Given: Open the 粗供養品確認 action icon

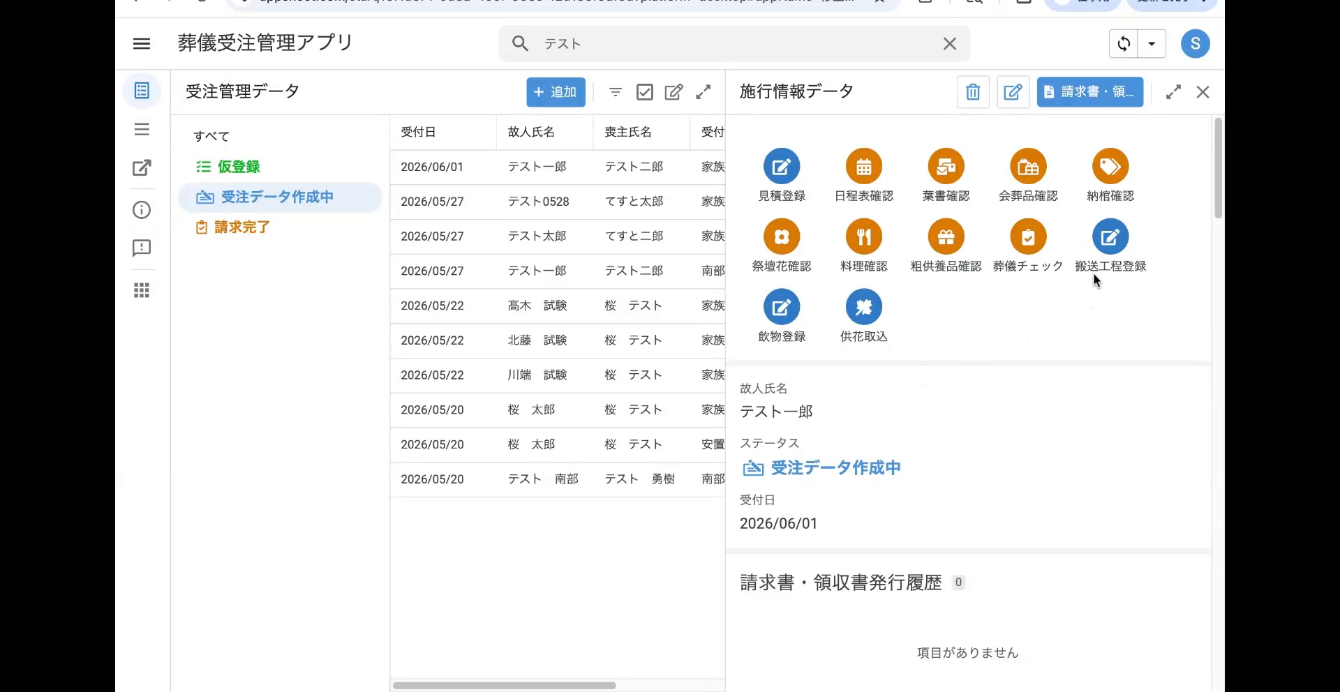Looking at the screenshot, I should pos(946,237).
